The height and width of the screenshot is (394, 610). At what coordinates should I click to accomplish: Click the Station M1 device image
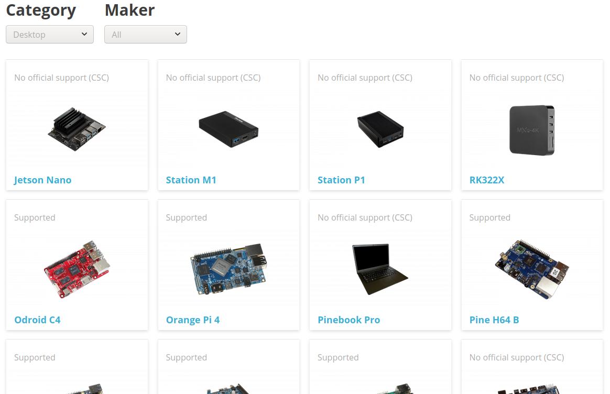228,129
